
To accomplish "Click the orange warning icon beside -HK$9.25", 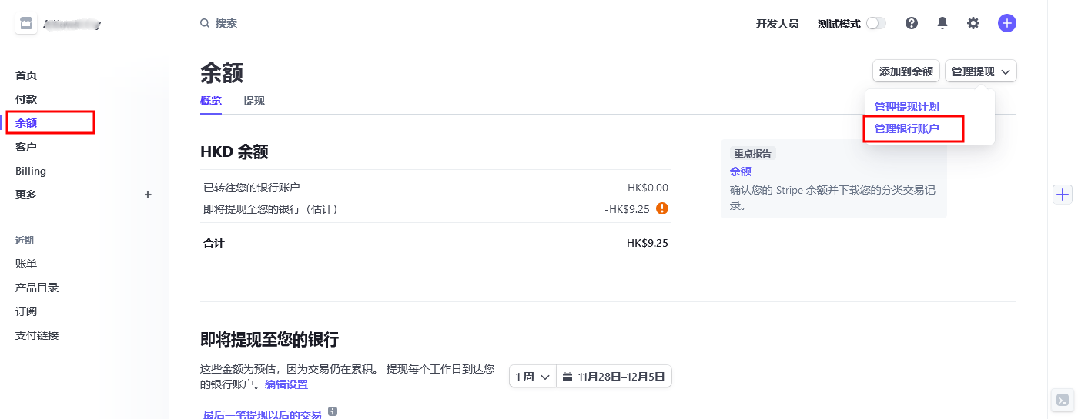I will (x=662, y=208).
